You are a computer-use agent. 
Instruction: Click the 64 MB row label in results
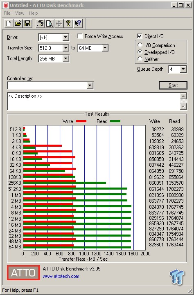[15, 247]
